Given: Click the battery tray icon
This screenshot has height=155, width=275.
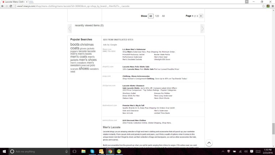Looking at the screenshot, I should tap(234, 151).
